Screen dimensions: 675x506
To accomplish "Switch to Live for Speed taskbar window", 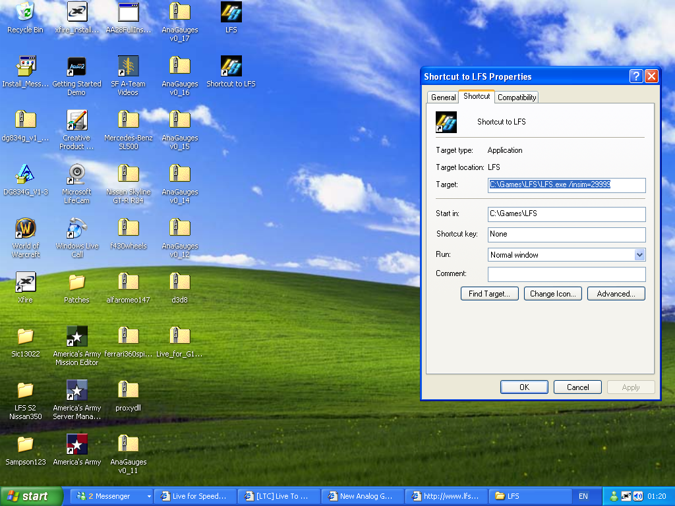I will click(196, 496).
